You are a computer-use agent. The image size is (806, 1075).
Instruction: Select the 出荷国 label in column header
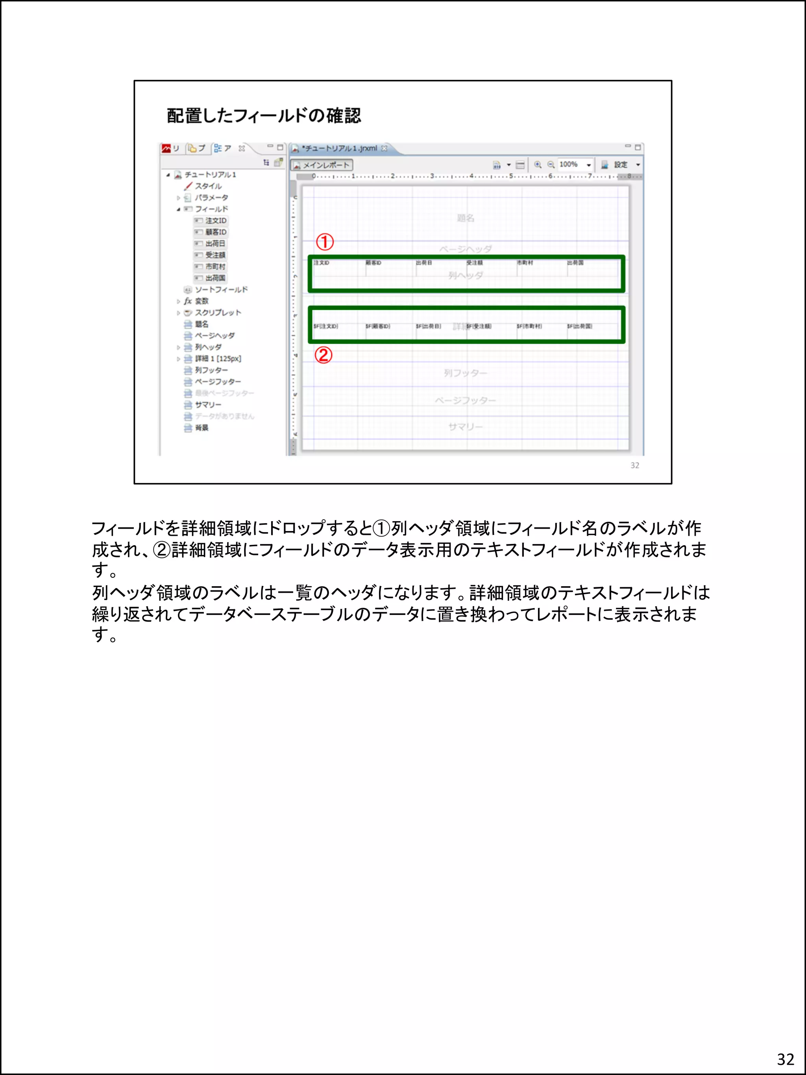point(593,268)
